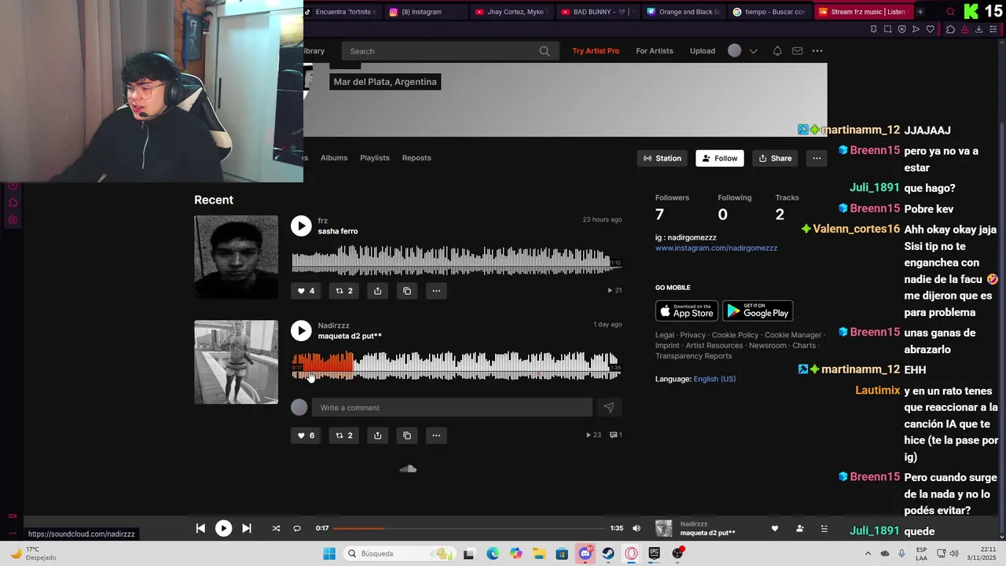1006x566 pixels.
Task: Follow this SoundCloud artist
Action: (720, 158)
